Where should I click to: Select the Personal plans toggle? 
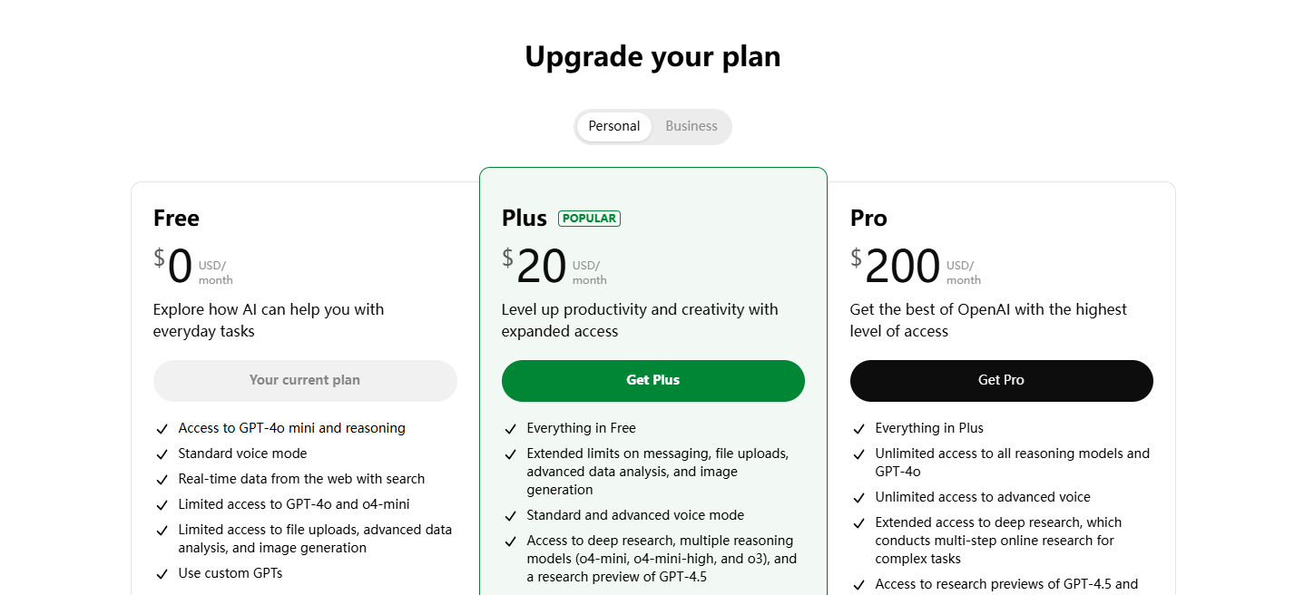click(614, 126)
